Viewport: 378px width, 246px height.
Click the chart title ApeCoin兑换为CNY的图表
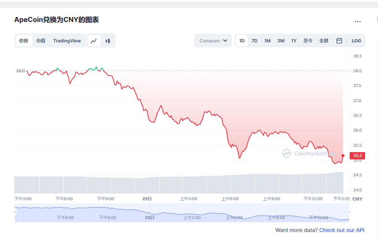click(57, 20)
